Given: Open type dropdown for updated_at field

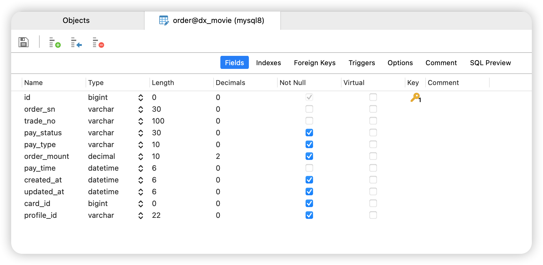Looking at the screenshot, I should [x=141, y=192].
